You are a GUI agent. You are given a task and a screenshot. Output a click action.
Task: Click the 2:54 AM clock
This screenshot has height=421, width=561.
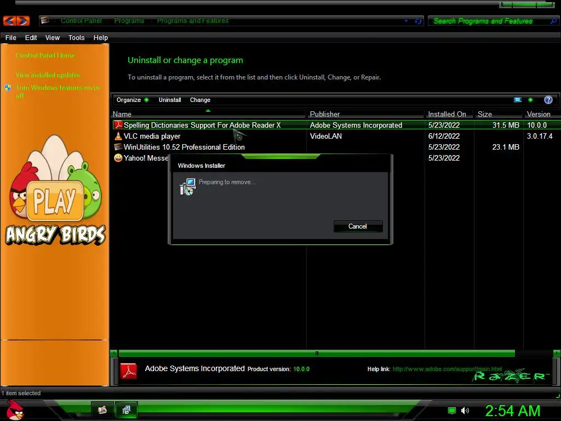click(513, 411)
